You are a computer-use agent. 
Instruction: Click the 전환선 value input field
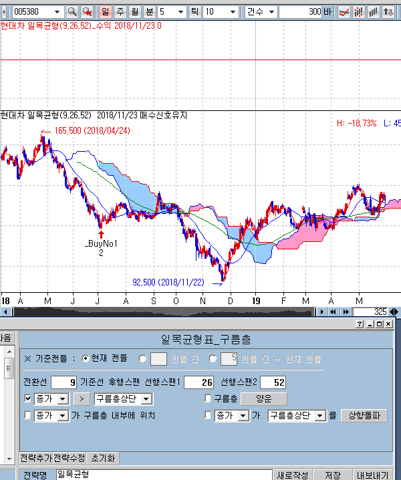63,382
